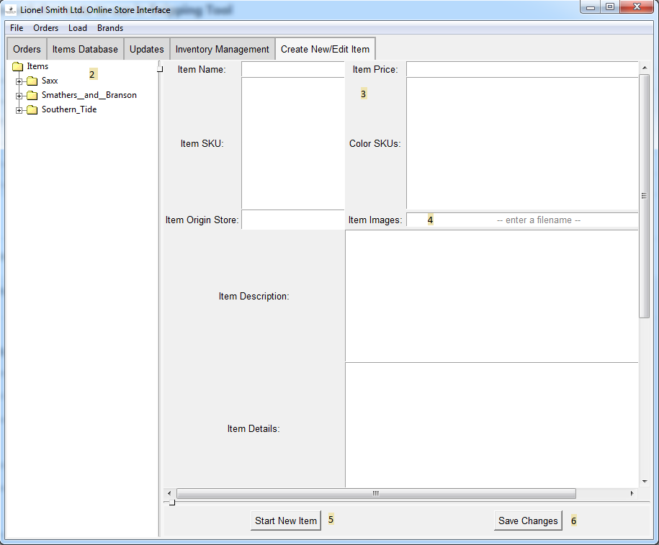Expand the Southern_Tide tree node

[x=19, y=110]
